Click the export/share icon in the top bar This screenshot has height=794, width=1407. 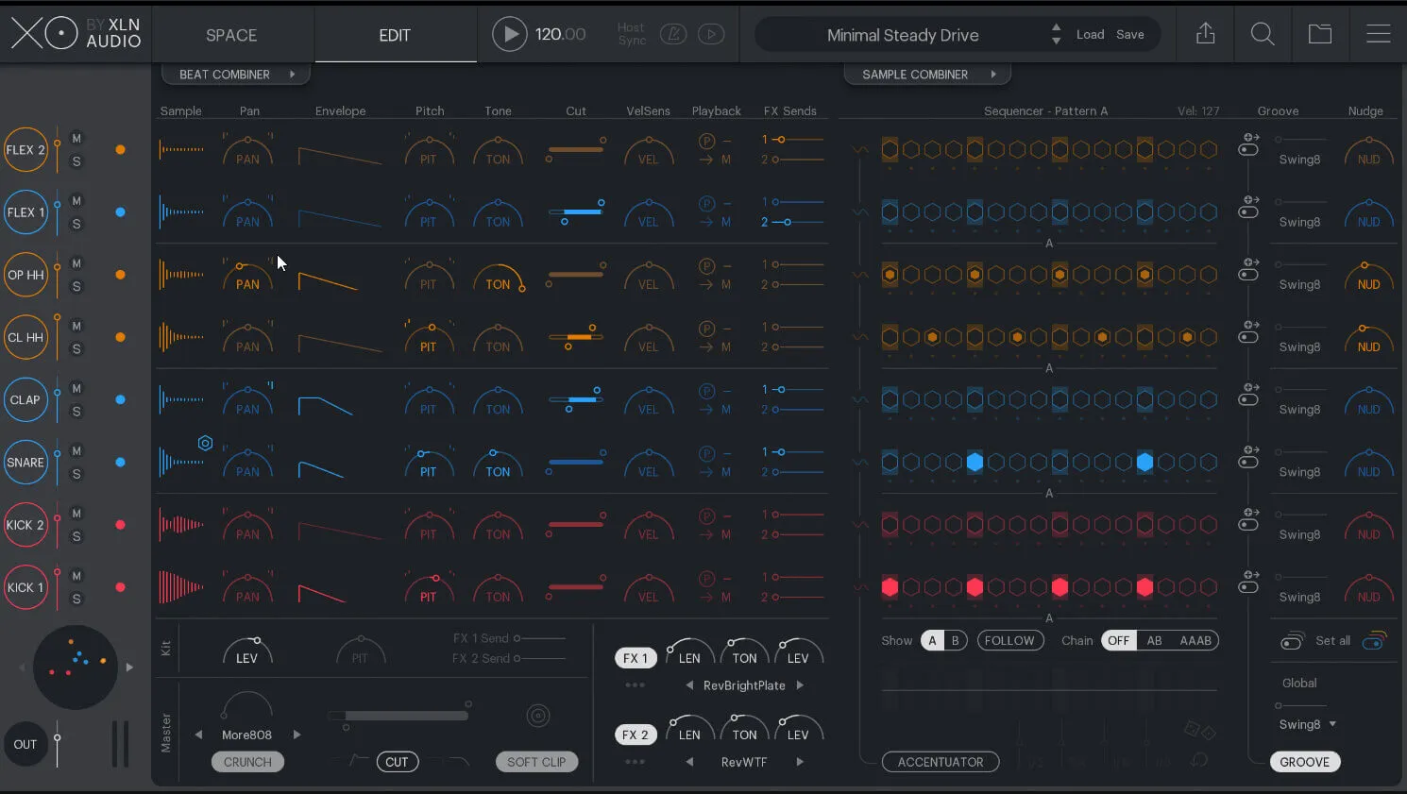[x=1205, y=34]
